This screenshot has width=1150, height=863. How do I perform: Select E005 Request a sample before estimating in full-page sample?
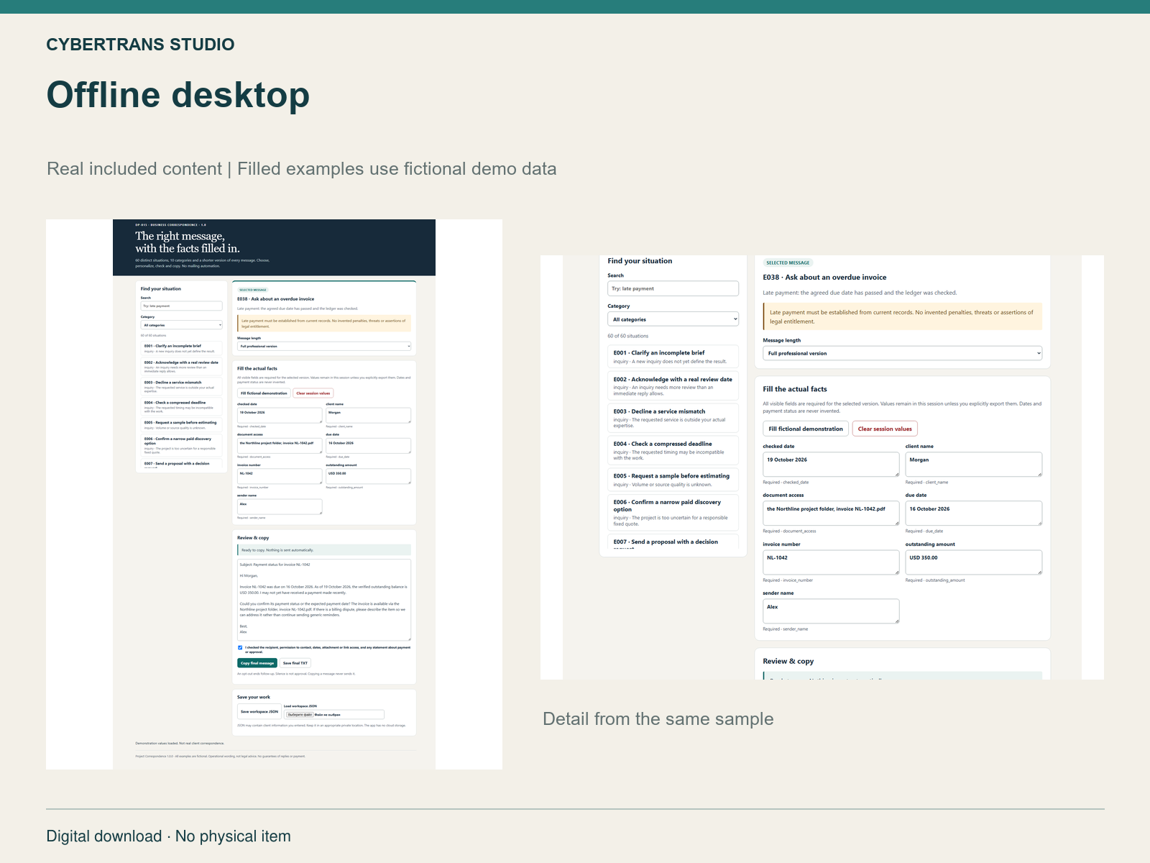click(x=182, y=425)
